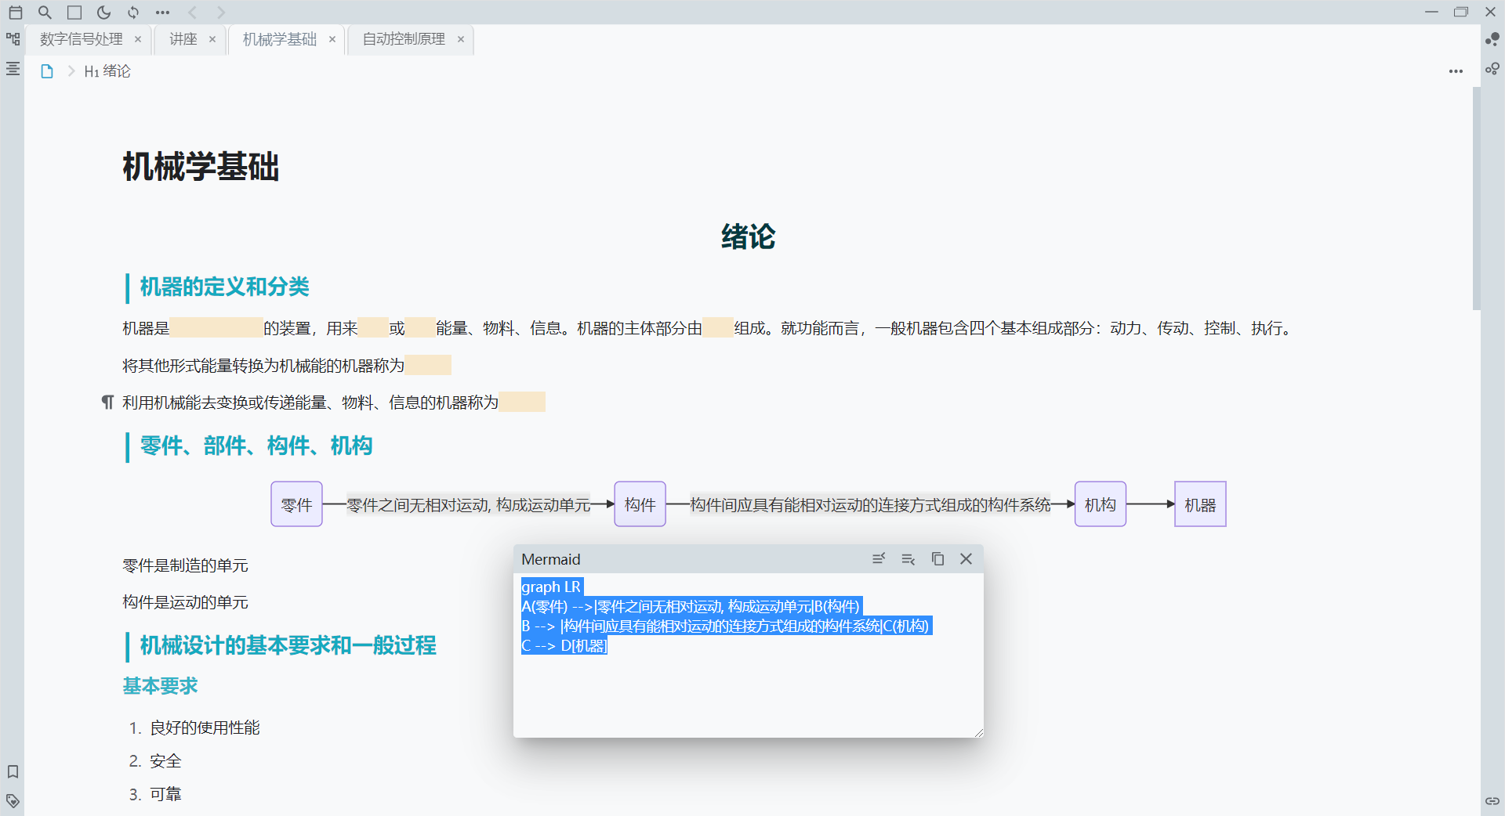Copy the Mermaid code via the copy icon
Image resolution: width=1505 pixels, height=816 pixels.
click(x=937, y=558)
